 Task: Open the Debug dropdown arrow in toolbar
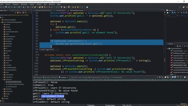pyautogui.click(x=17, y=7)
